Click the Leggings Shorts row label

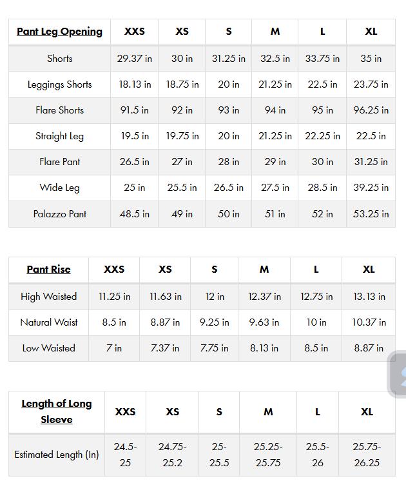pyautogui.click(x=59, y=84)
